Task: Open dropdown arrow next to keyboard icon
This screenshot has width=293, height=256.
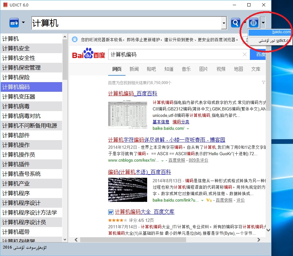Action: coord(23,23)
